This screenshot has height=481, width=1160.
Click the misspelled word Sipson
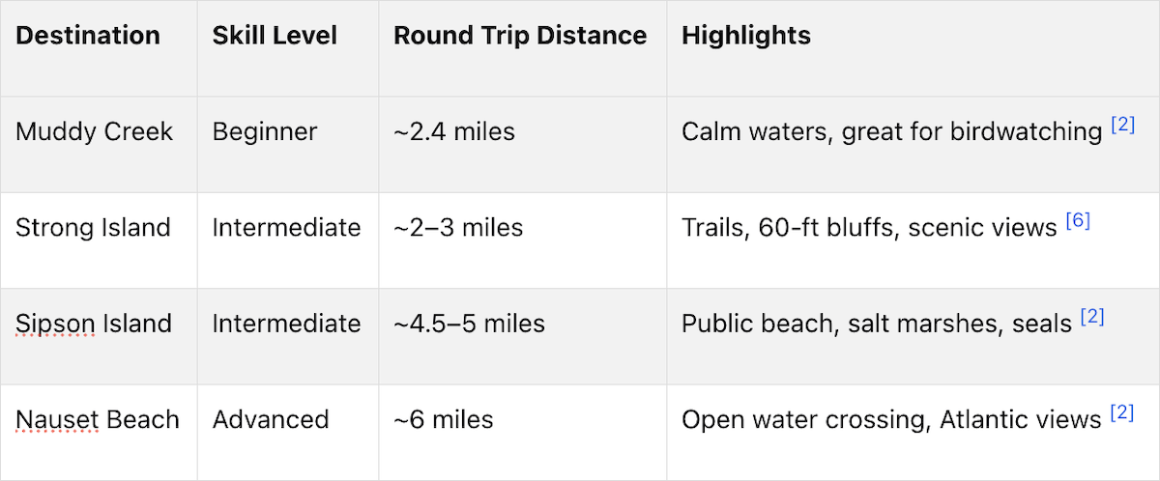coord(55,324)
